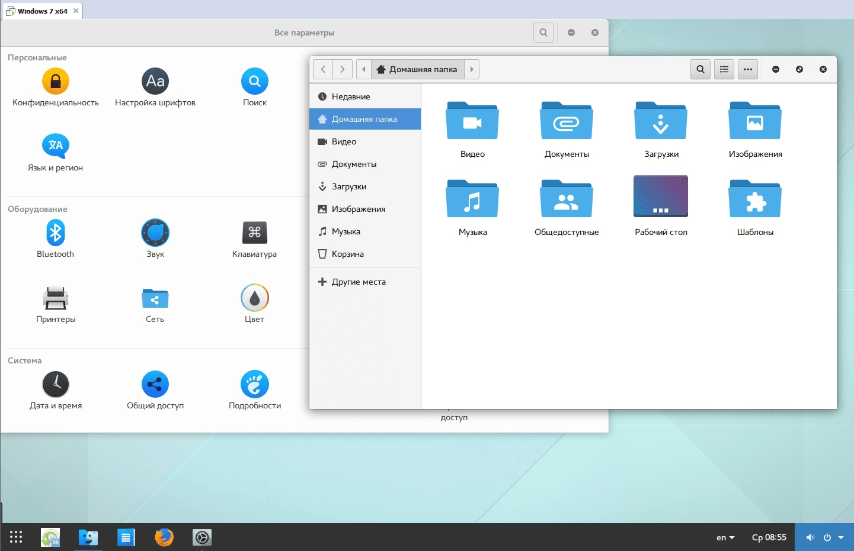This screenshot has height=551, width=854.
Task: Select Загрузки in the sidebar
Action: click(365, 186)
